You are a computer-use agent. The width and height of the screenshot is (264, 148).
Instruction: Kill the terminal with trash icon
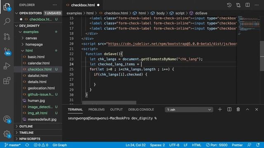click(x=238, y=109)
